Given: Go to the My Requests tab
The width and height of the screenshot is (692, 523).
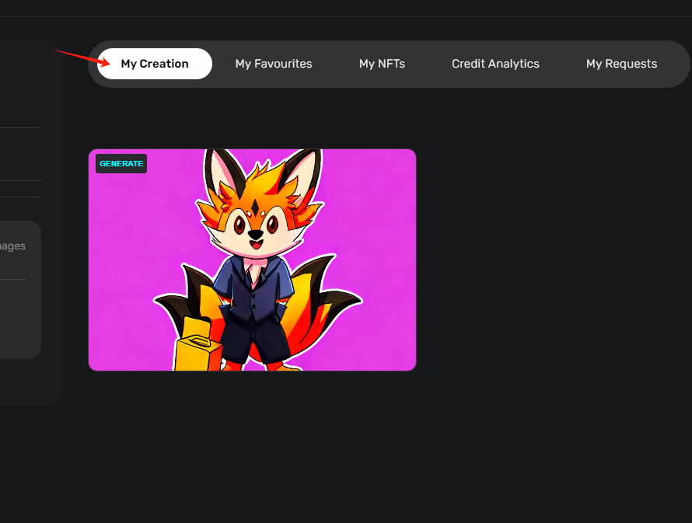Looking at the screenshot, I should pos(621,64).
